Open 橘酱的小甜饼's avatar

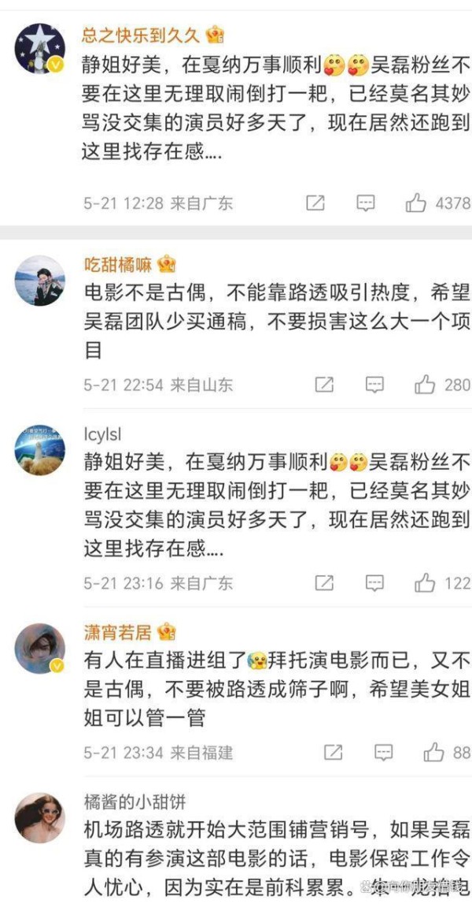39,818
